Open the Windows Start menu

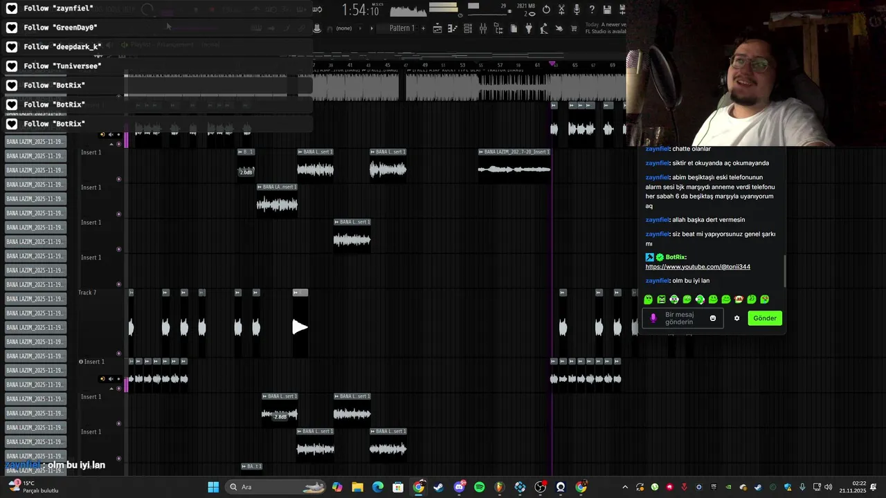pyautogui.click(x=213, y=487)
